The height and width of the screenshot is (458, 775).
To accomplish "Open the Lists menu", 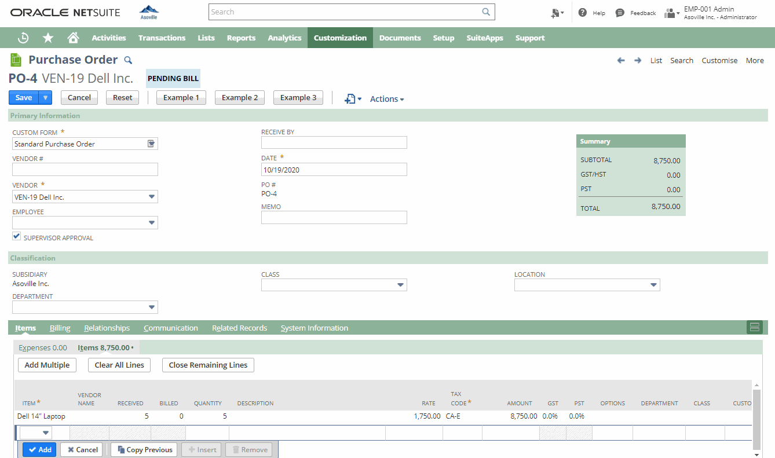I will [206, 38].
